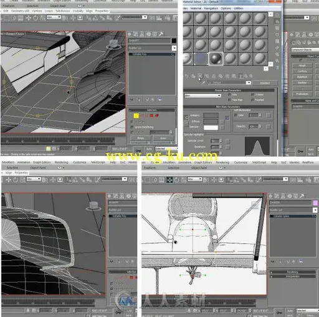Expand Interpolation rollout in Editable Spline panel

(292, 276)
